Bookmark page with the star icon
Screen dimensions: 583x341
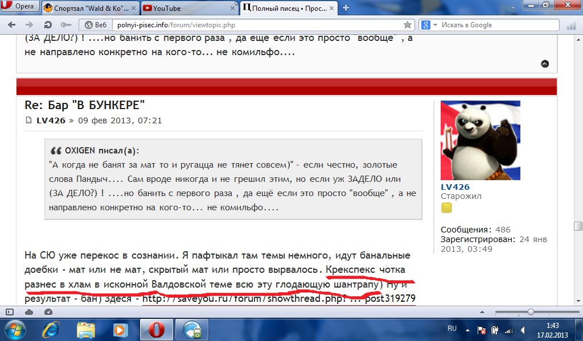coord(408,25)
